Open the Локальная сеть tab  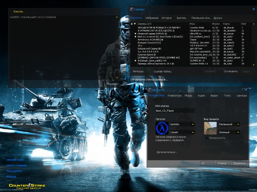(x=200, y=18)
